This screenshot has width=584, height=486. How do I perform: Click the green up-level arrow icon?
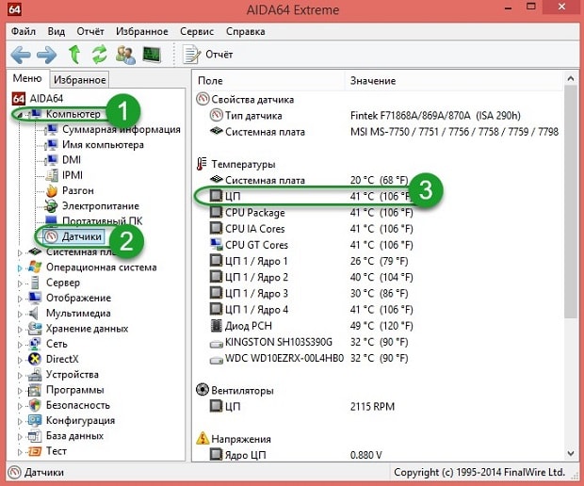(x=74, y=55)
